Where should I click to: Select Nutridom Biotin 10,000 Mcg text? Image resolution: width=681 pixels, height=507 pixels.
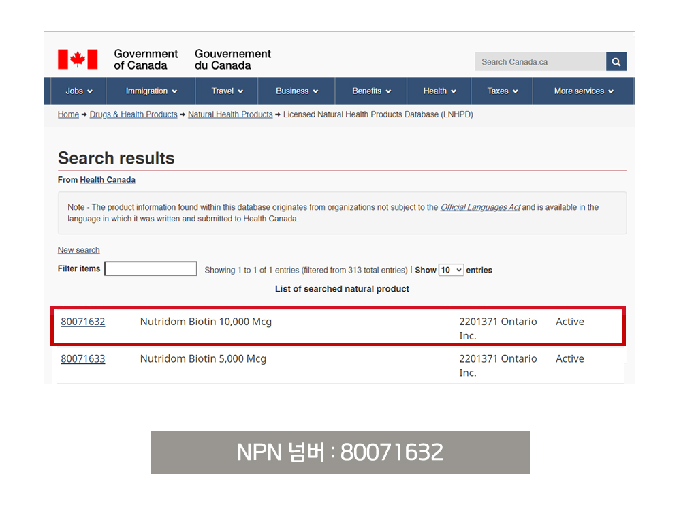206,322
